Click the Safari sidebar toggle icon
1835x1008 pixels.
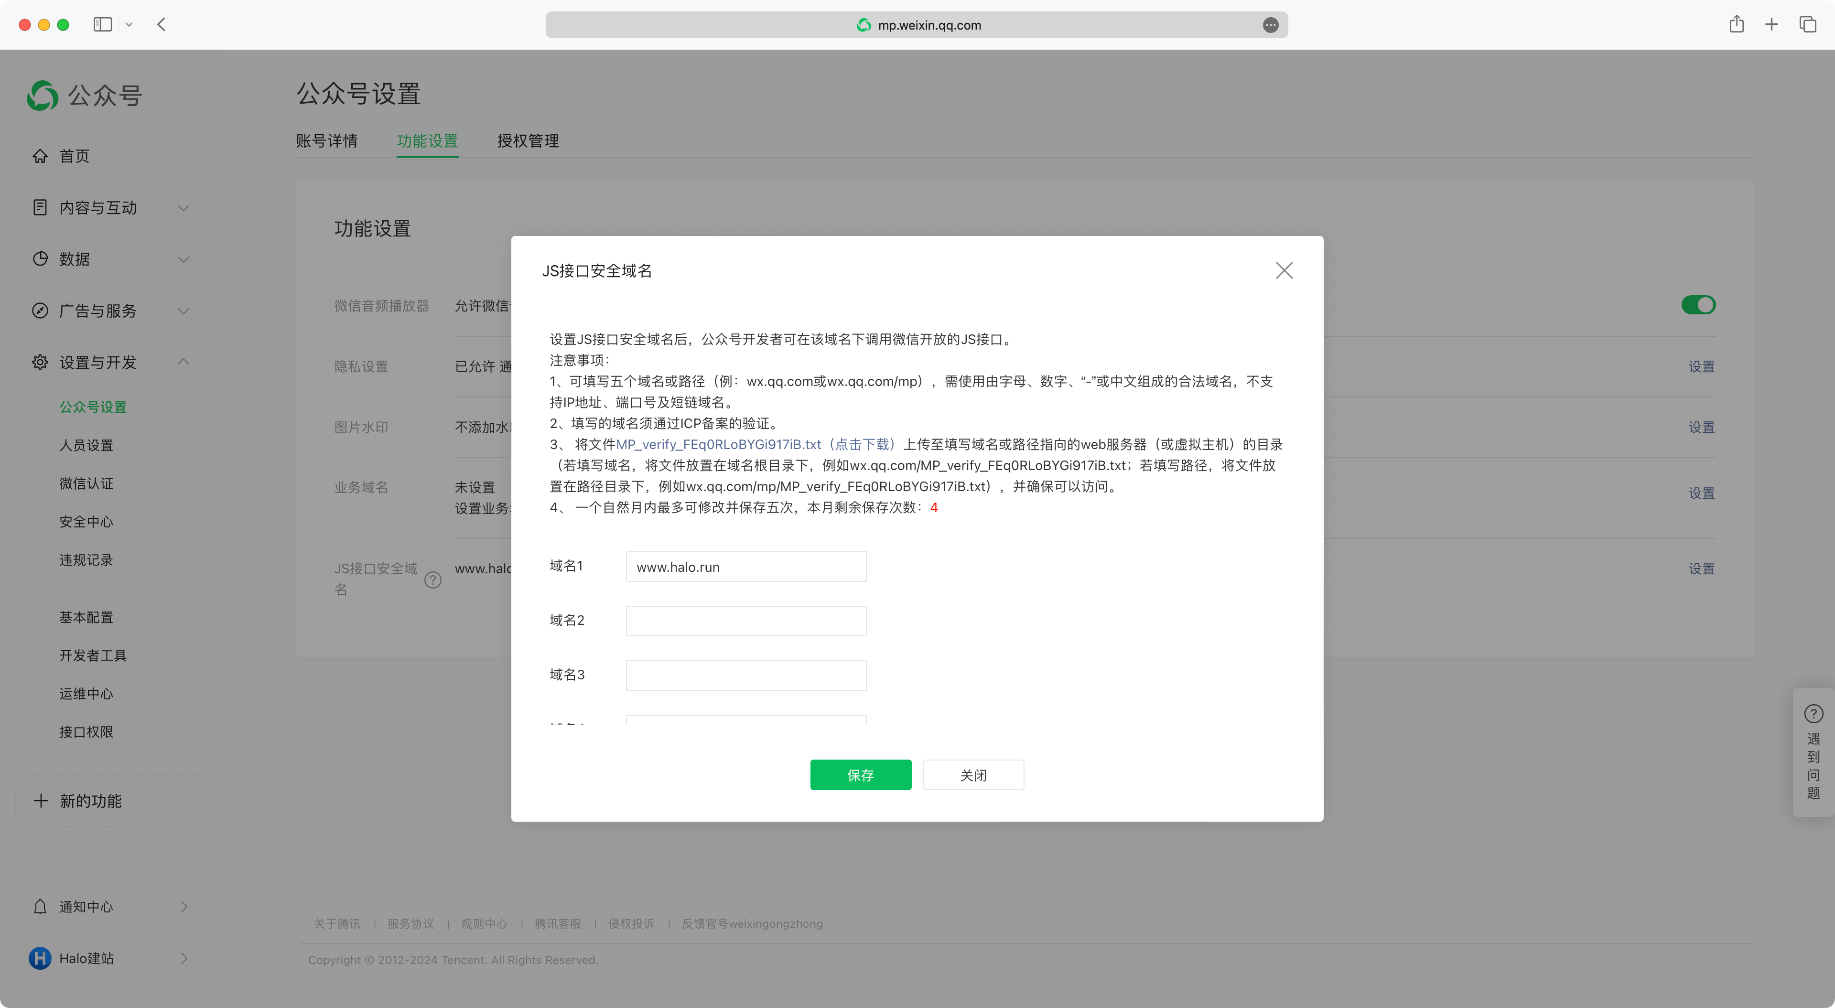[103, 25]
